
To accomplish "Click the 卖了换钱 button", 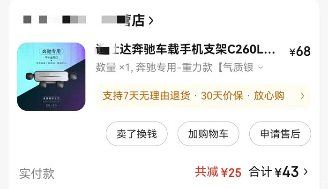I will pyautogui.click(x=137, y=134).
